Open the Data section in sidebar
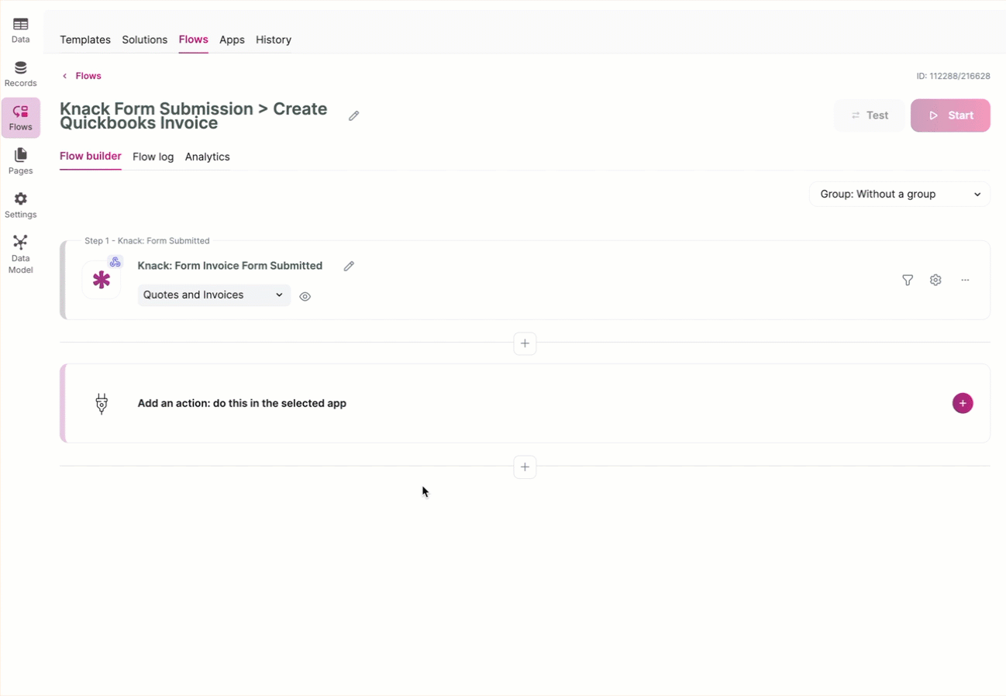 click(21, 30)
